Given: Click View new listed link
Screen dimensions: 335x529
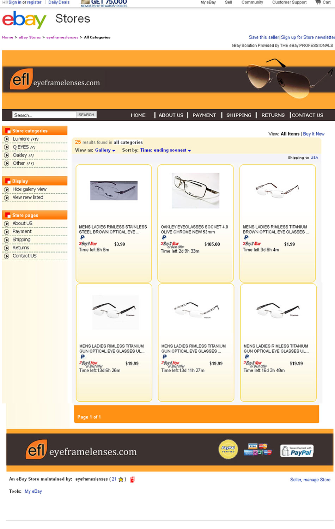Looking at the screenshot, I should (28, 197).
